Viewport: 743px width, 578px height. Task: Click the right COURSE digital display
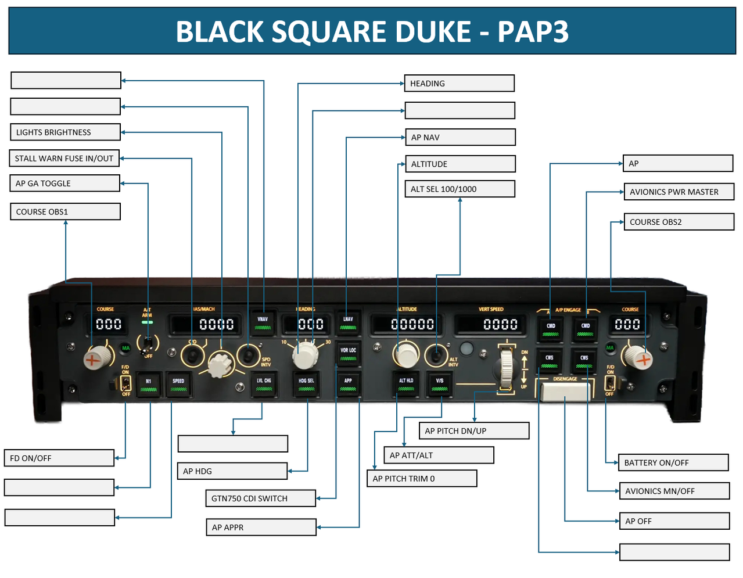(627, 324)
